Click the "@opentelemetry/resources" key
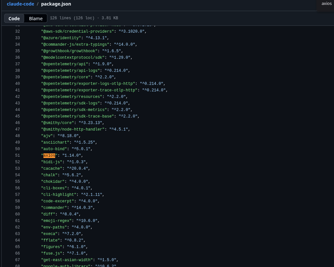This screenshot has height=267, width=334. coord(72,97)
